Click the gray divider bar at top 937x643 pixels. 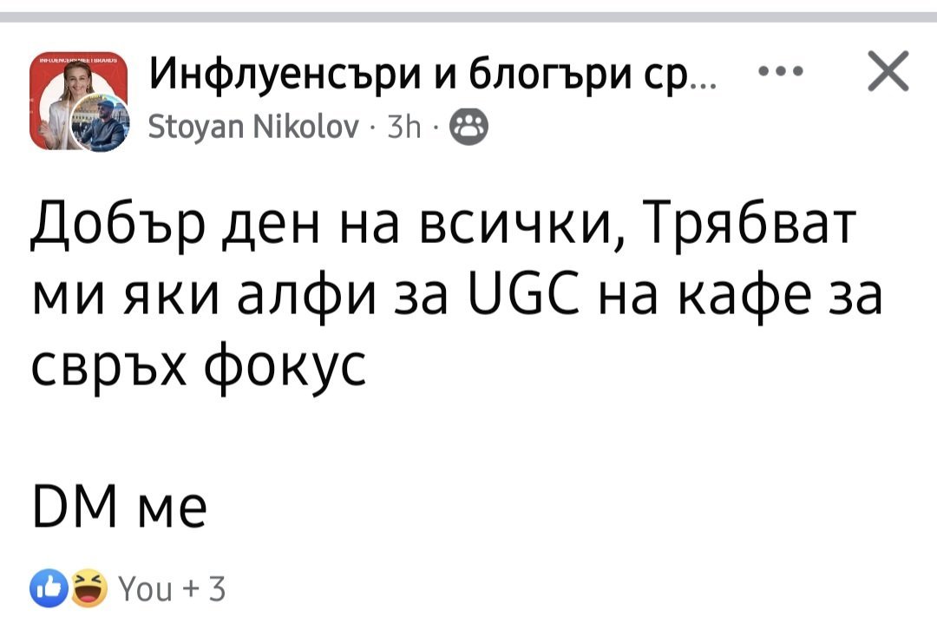click(x=468, y=15)
